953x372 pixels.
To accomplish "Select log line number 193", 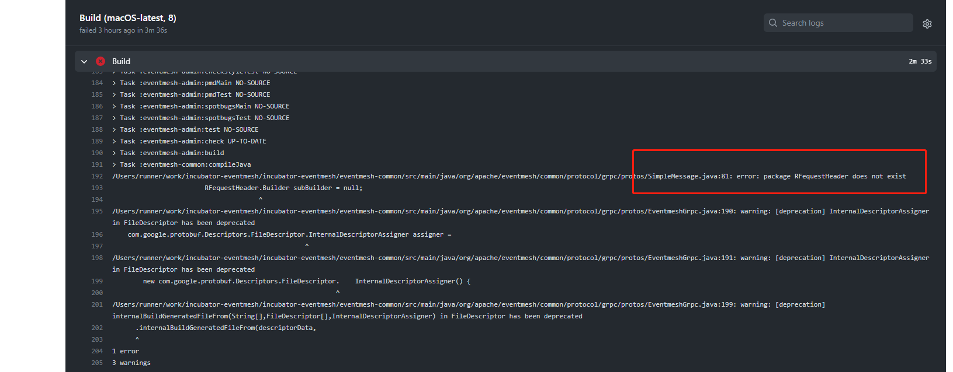I will click(x=97, y=188).
